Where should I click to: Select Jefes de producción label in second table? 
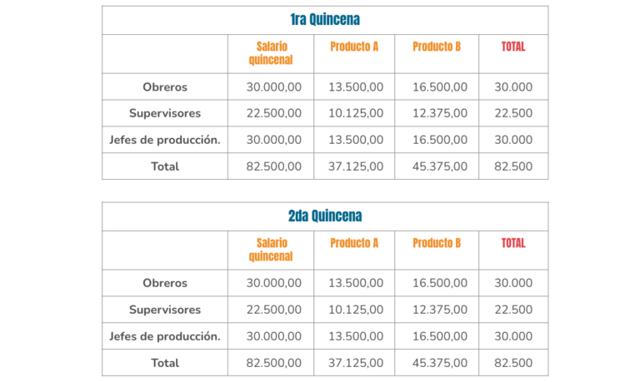coord(165,336)
